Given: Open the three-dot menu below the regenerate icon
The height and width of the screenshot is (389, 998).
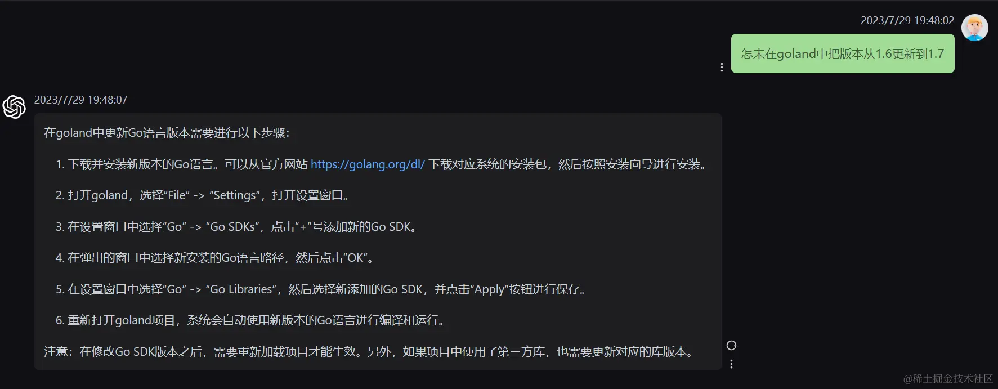Looking at the screenshot, I should 731,364.
